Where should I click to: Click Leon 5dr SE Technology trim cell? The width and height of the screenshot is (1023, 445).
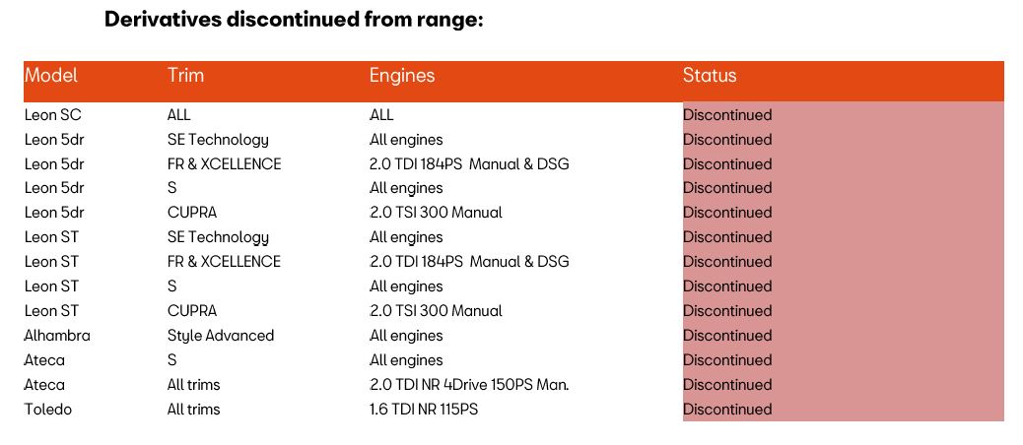218,140
